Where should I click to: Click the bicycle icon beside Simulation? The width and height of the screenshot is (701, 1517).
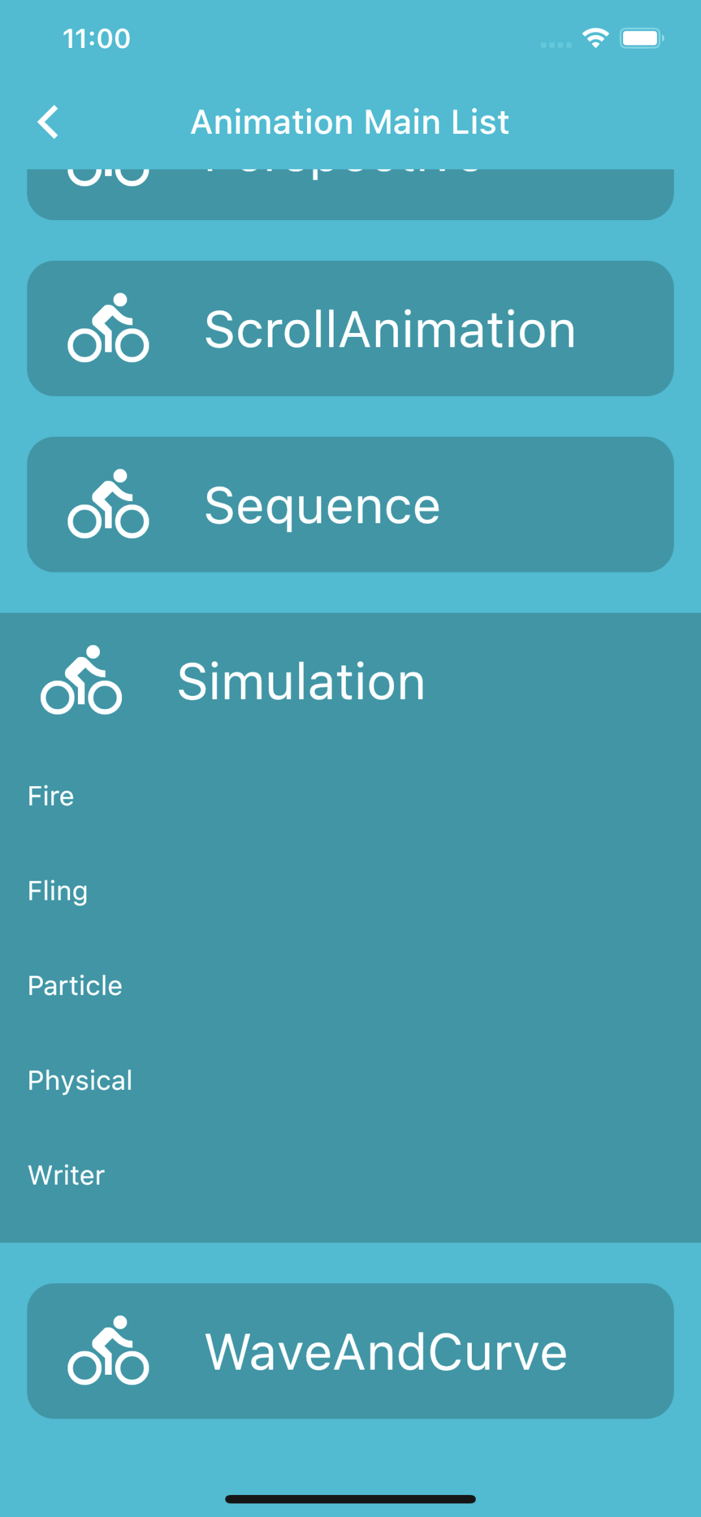81,680
